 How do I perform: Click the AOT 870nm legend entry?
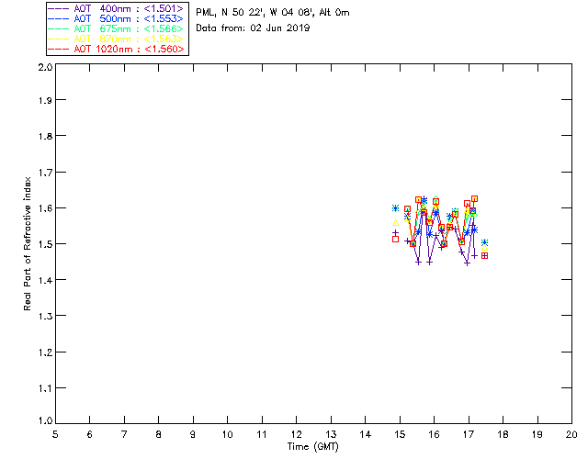click(117, 39)
